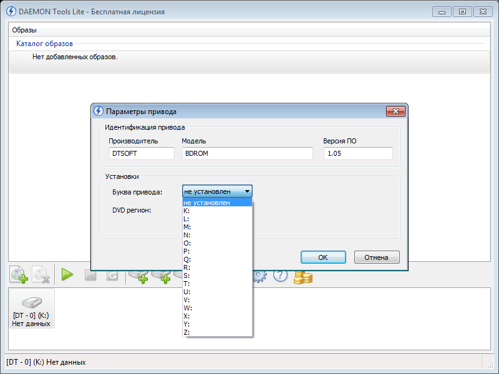Select drive letter S:

(217, 276)
